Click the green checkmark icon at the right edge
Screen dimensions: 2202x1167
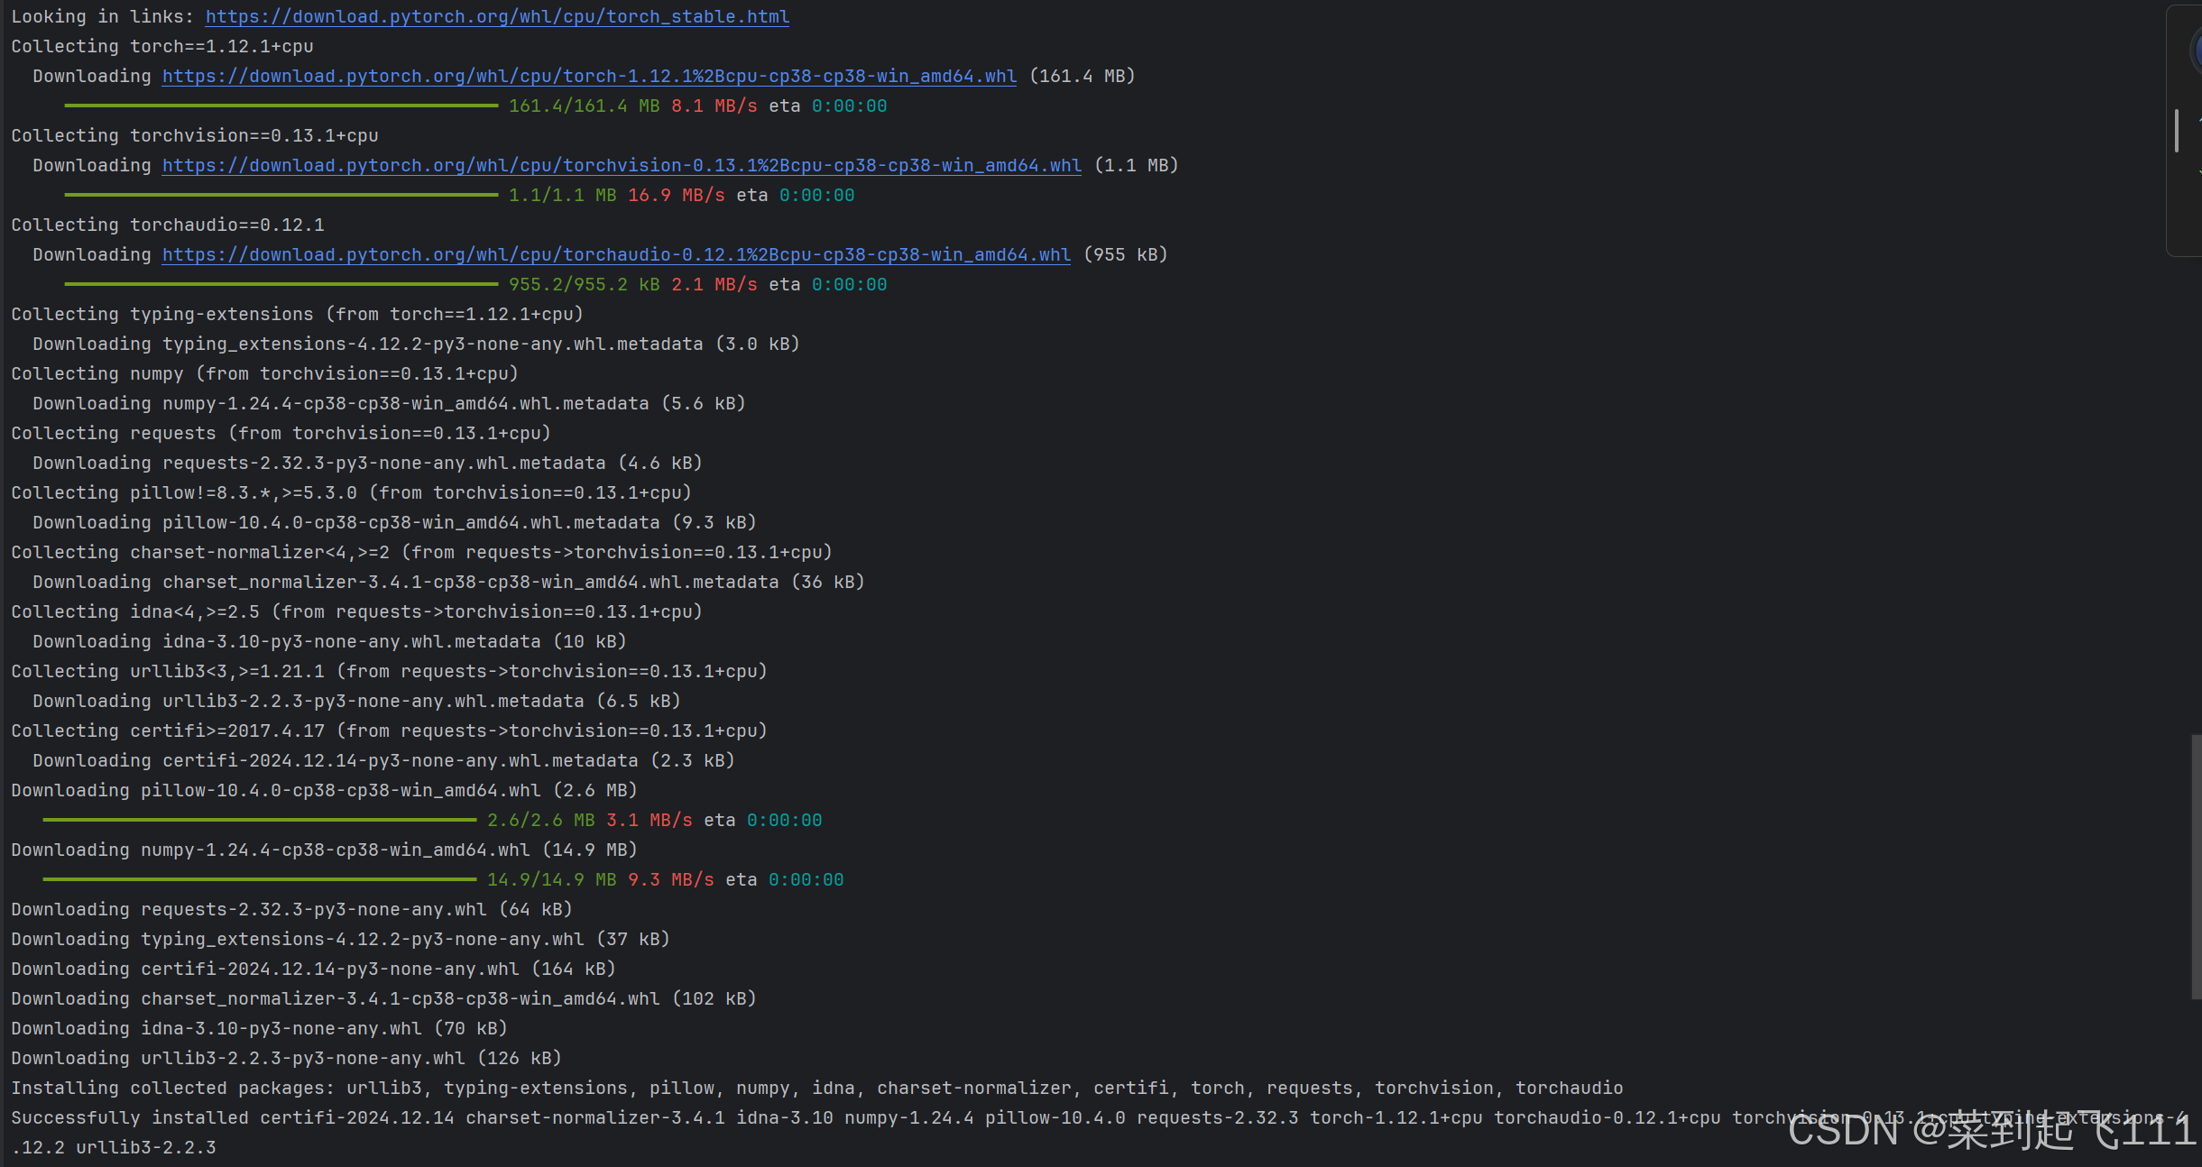tap(2199, 171)
